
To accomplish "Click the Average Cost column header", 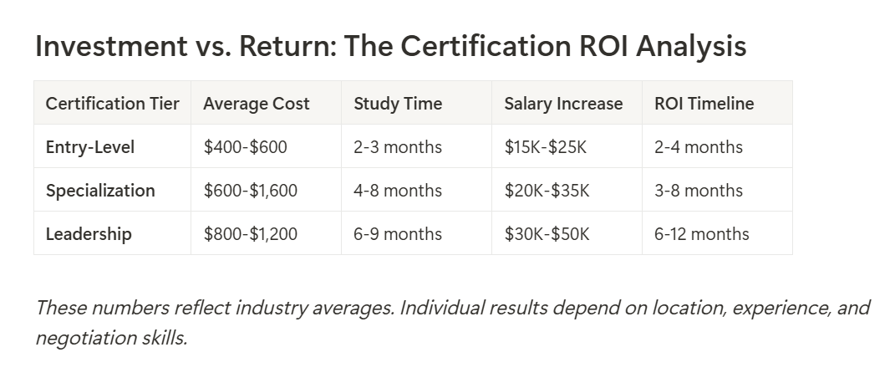I will point(257,104).
